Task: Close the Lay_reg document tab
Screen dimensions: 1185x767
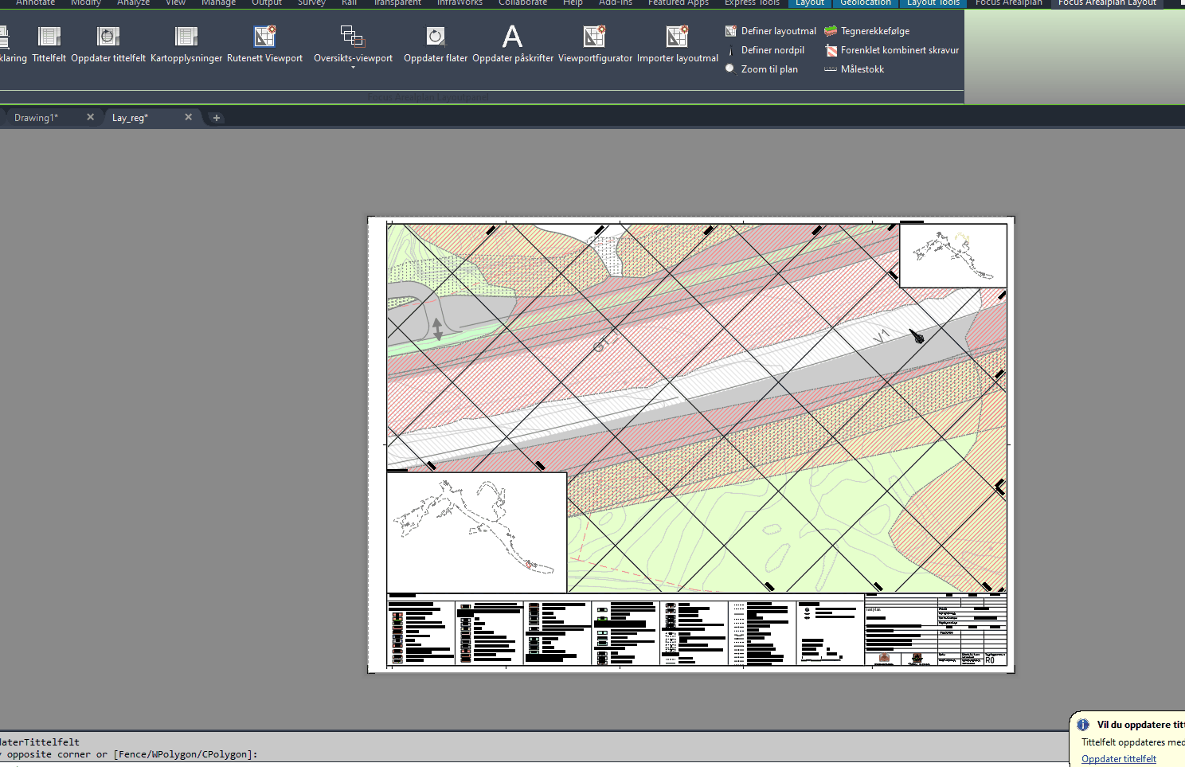Action: click(x=189, y=117)
